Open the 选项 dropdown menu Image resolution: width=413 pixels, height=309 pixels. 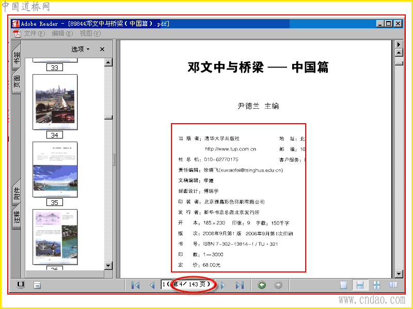(x=81, y=49)
